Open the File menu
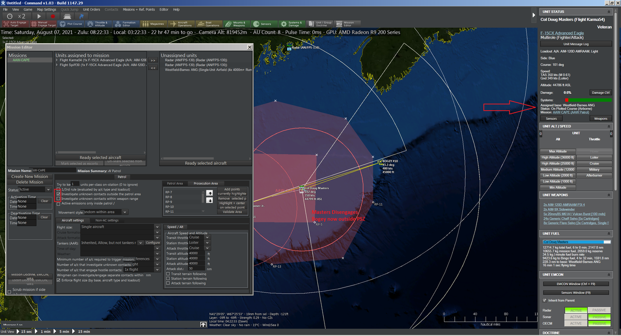Image resolution: width=621 pixels, height=336 pixels. [x=6, y=9]
